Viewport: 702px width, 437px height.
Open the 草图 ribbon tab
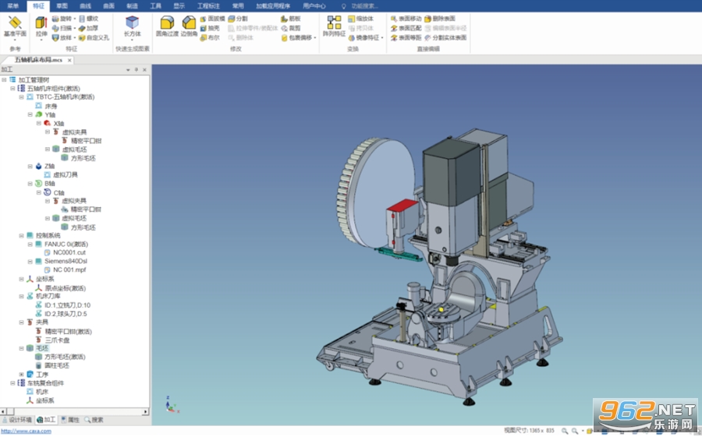[62, 5]
